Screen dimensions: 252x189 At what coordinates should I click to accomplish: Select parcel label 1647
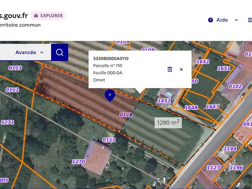point(213,106)
